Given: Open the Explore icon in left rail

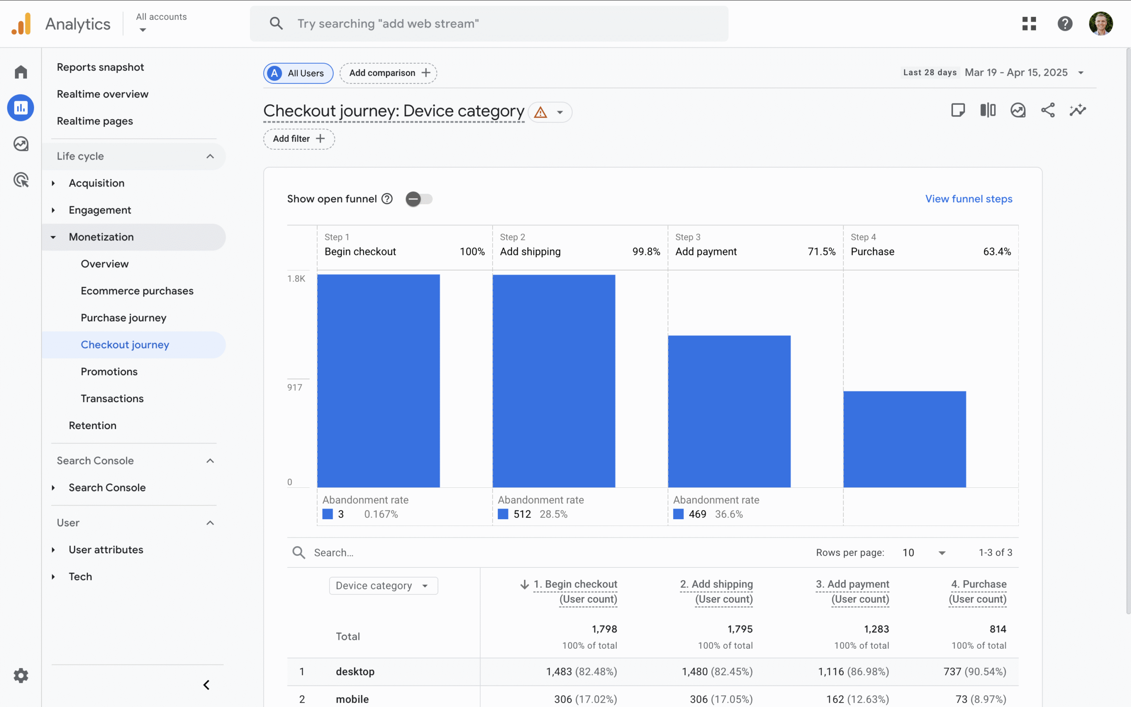Looking at the screenshot, I should coord(21,144).
